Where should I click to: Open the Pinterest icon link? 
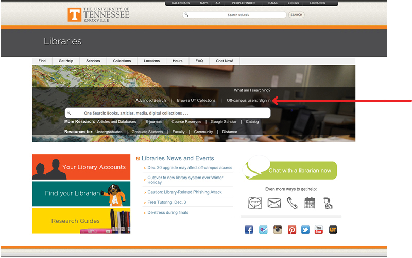click(x=291, y=230)
